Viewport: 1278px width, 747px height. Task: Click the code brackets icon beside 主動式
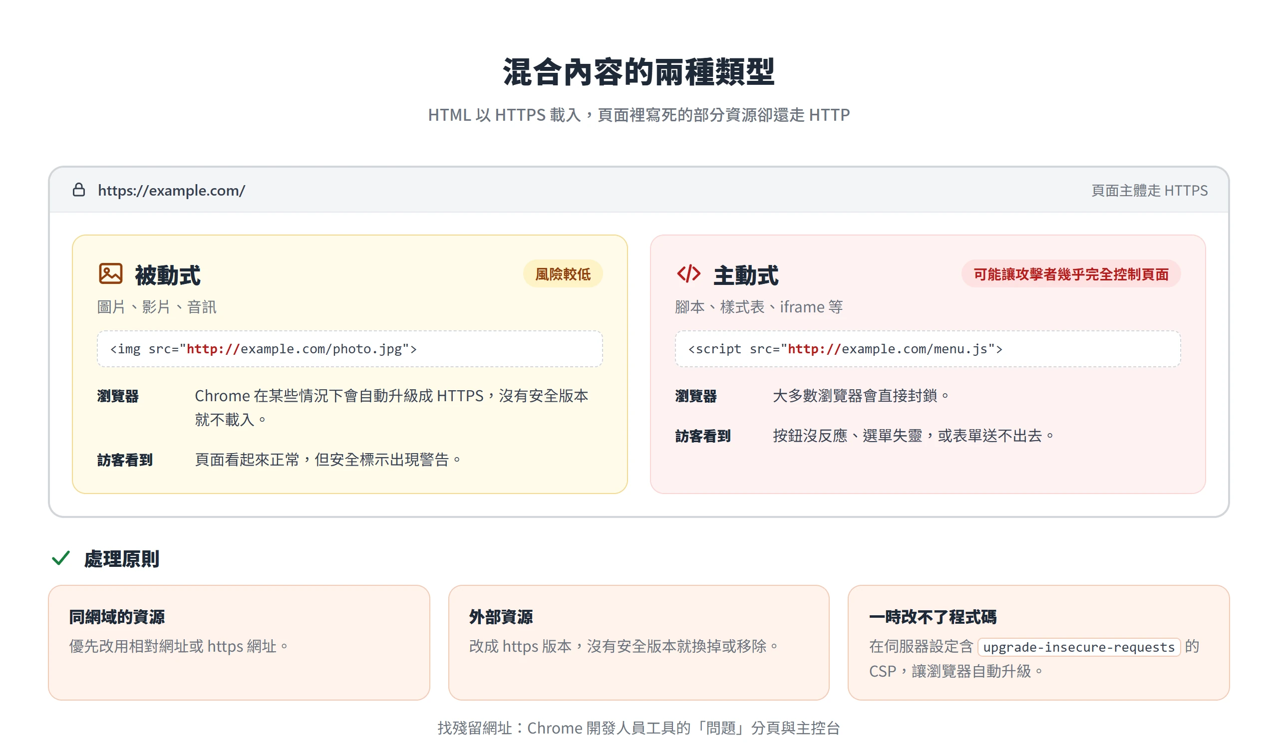click(688, 273)
